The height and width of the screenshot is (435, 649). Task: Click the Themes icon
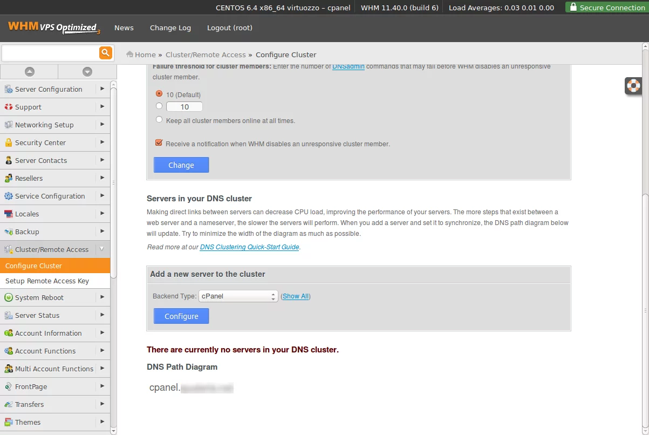[8, 422]
